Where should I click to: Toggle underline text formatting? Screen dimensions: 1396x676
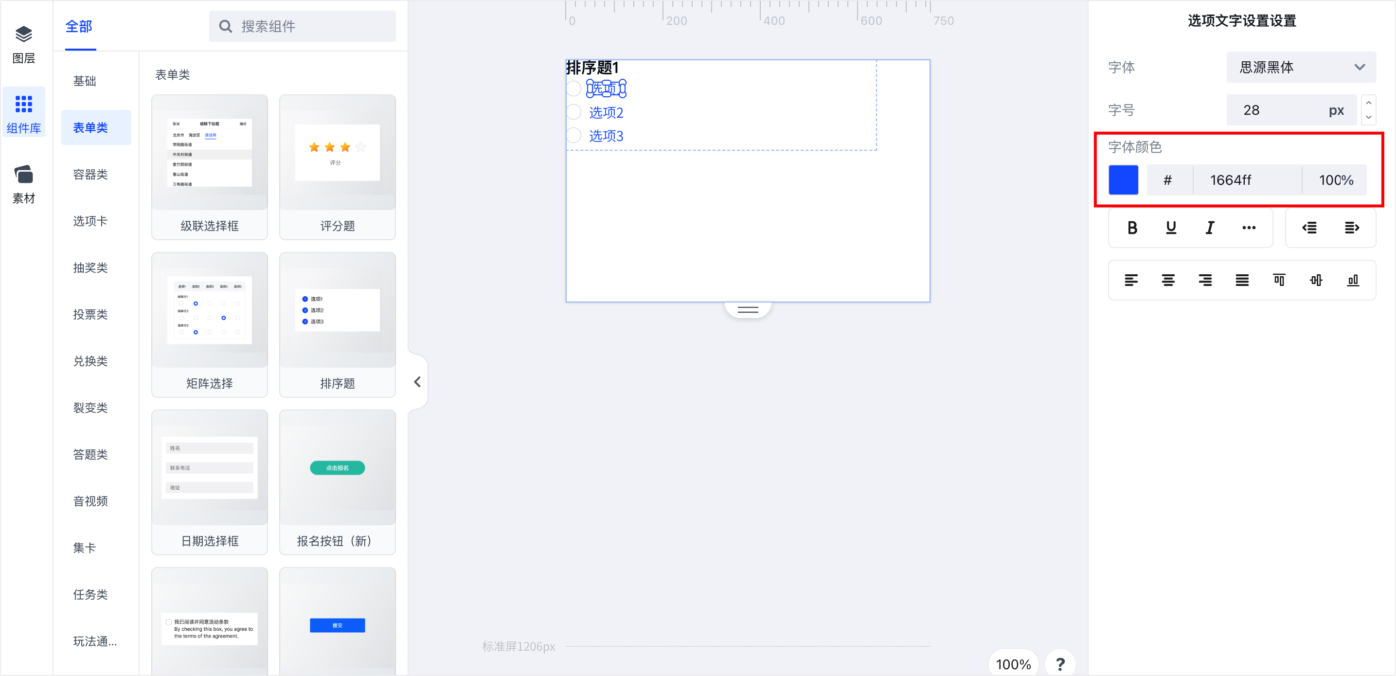coord(1171,228)
